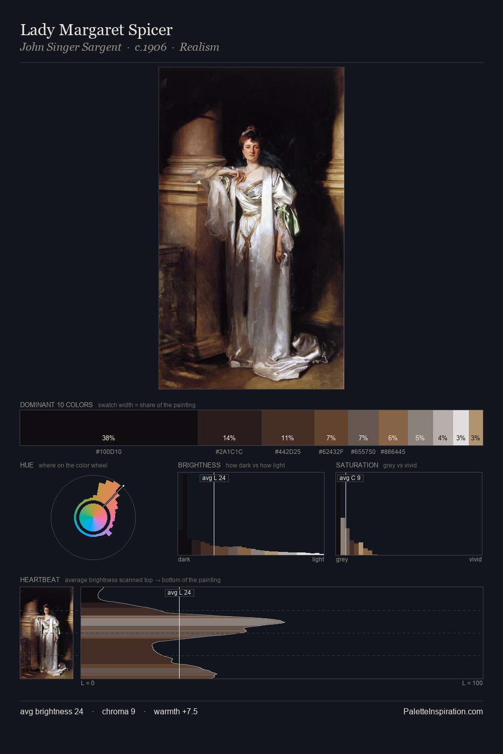Click the 'chroma 9' footer stat
The width and height of the screenshot is (503, 754).
click(x=119, y=711)
